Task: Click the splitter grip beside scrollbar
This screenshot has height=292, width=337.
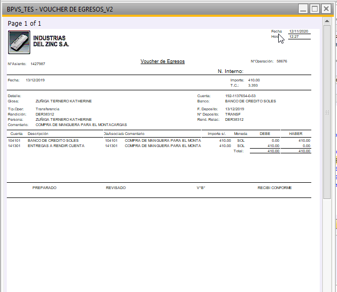Action: pyautogui.click(x=327, y=112)
